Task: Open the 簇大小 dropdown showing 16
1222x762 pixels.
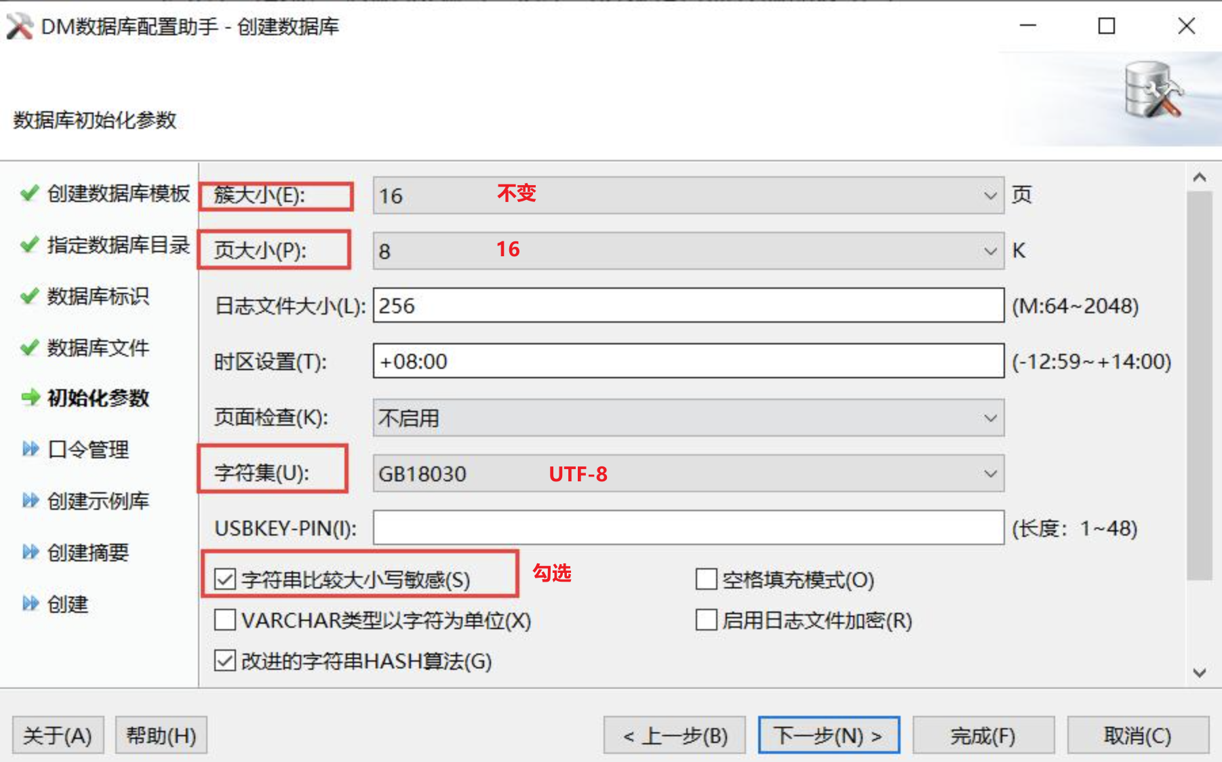Action: pyautogui.click(x=688, y=195)
